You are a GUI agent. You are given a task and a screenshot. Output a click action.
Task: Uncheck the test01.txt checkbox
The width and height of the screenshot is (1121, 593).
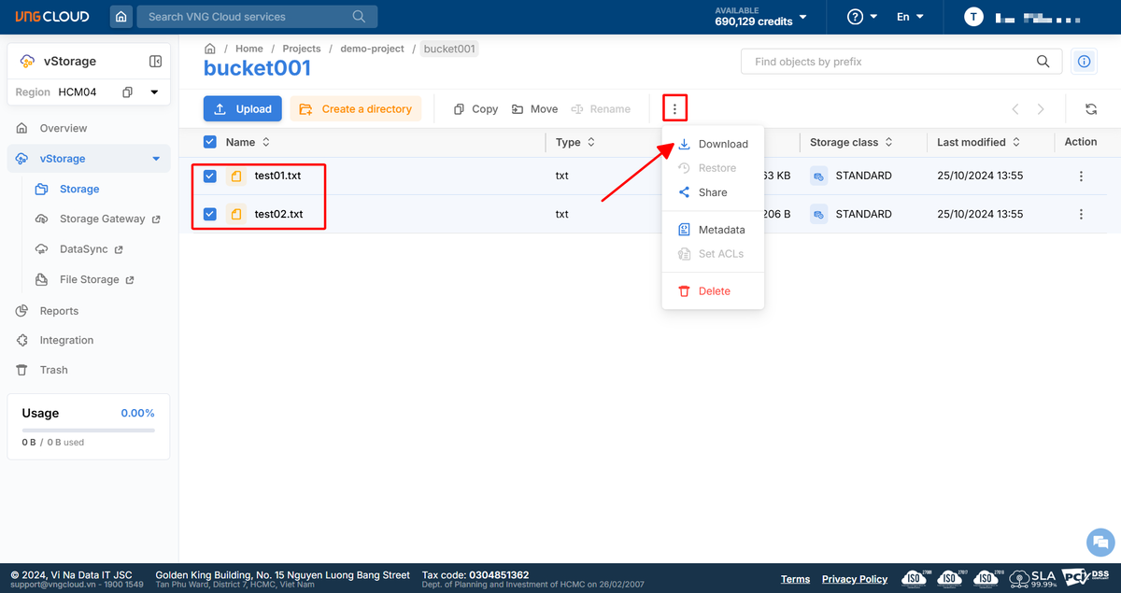tap(210, 176)
